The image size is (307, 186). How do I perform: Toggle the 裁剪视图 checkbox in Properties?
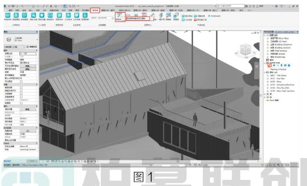[21, 87]
